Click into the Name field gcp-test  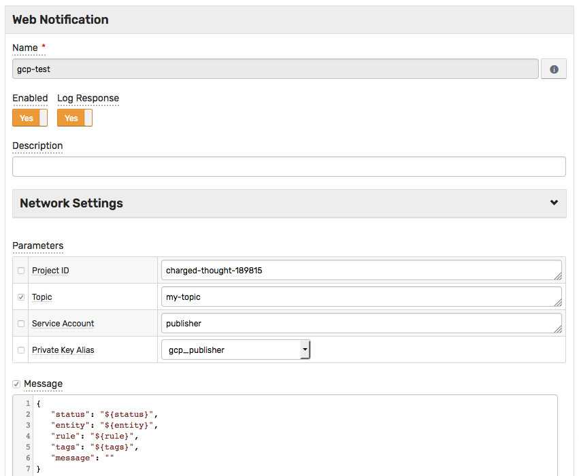(275, 69)
